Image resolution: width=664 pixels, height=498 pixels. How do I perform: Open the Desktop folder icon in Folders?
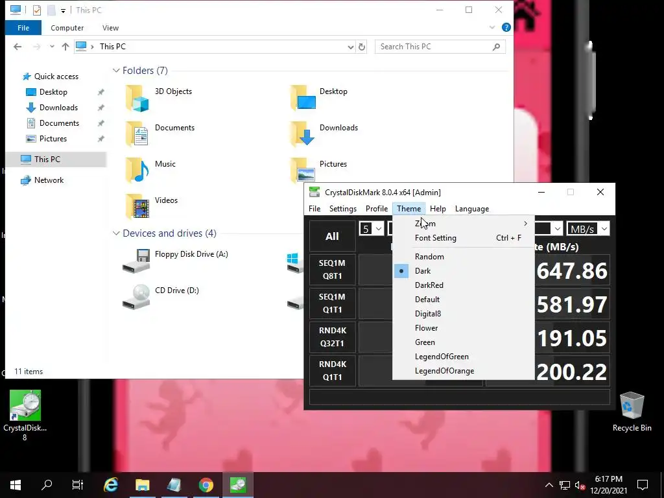pos(303,98)
